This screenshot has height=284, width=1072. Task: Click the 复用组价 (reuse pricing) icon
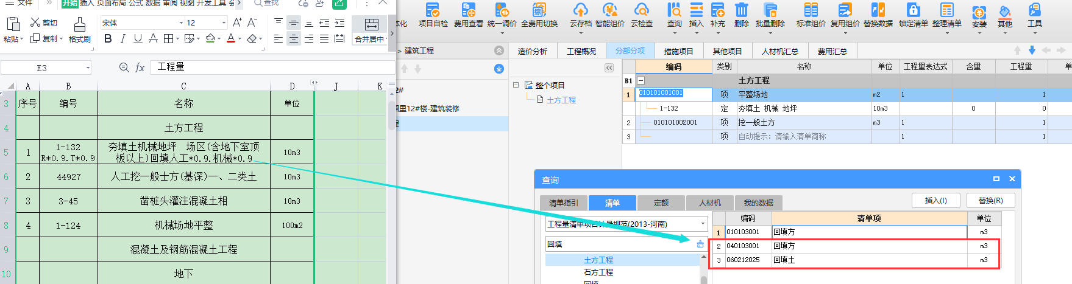[845, 10]
